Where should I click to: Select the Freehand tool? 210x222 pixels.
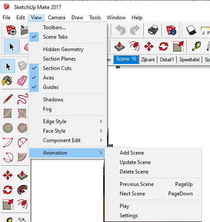click(22, 99)
